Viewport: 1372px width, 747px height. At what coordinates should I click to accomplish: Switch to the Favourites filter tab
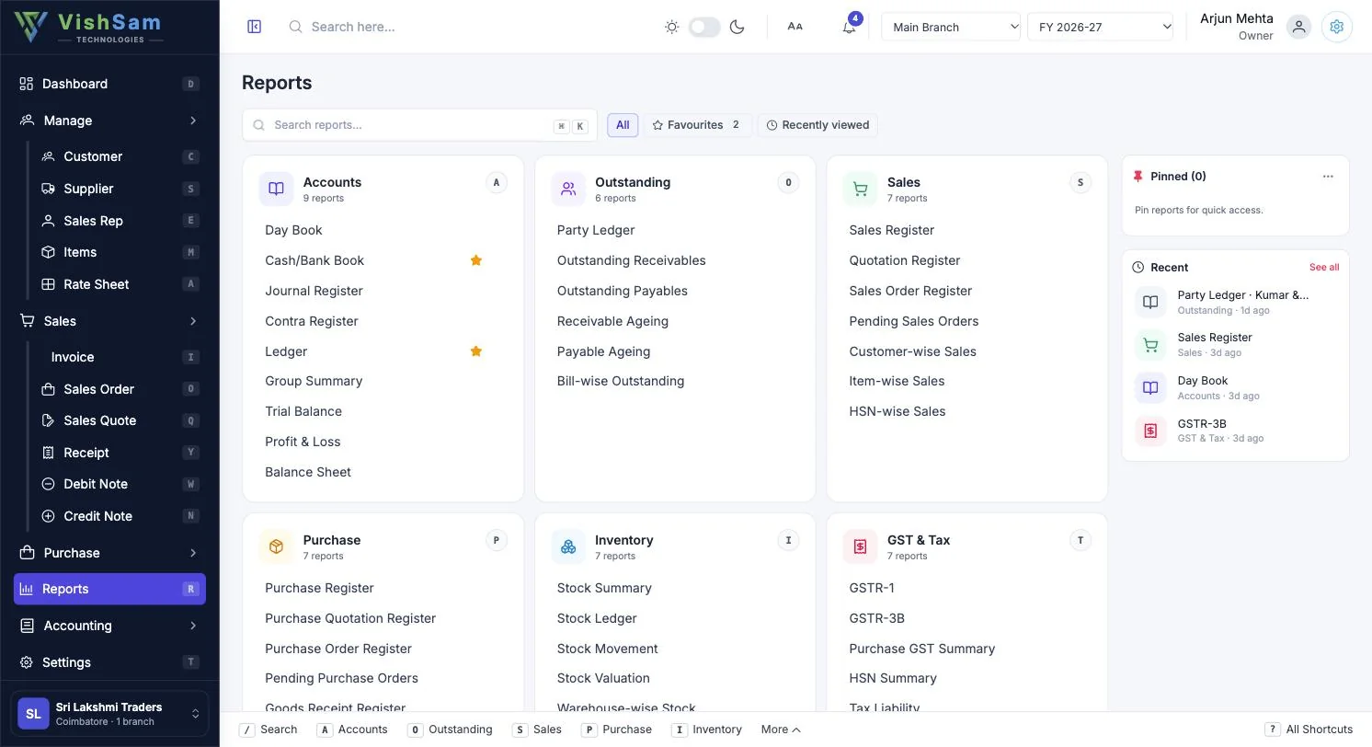point(697,125)
